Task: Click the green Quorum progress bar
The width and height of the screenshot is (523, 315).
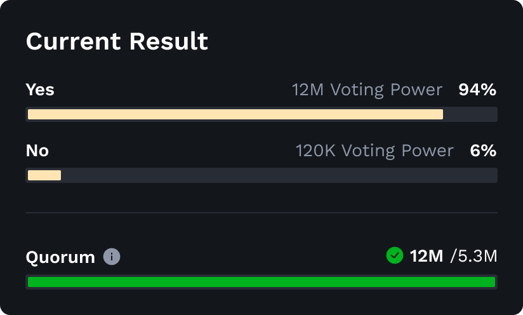Action: point(261,282)
